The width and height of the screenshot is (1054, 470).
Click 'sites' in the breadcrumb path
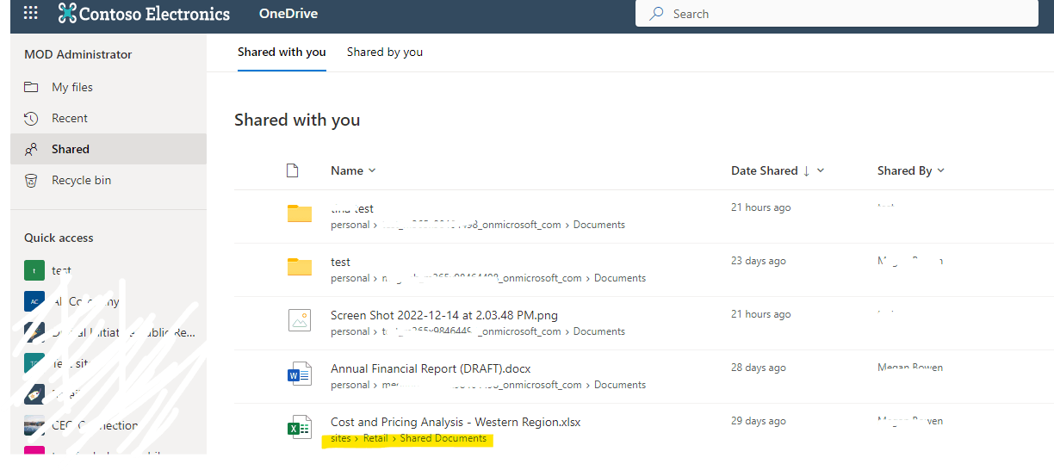point(341,438)
